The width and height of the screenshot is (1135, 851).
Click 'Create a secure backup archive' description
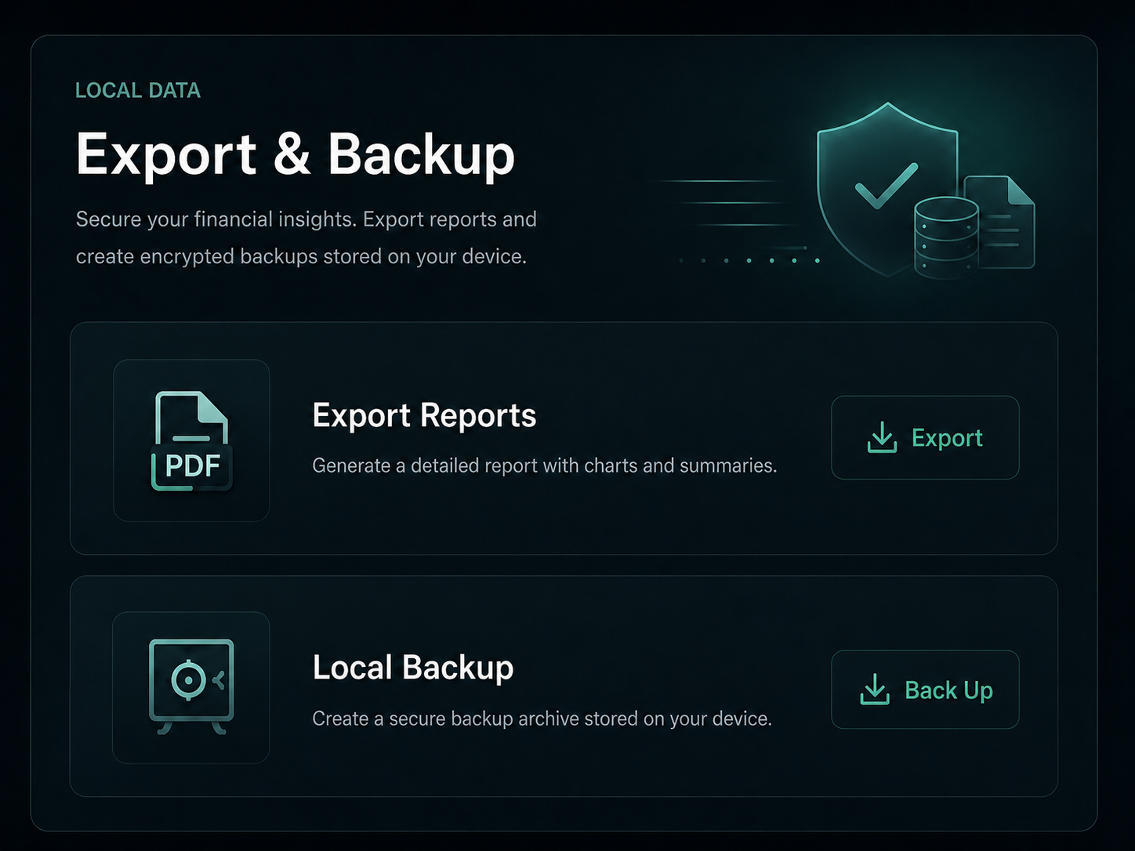[542, 719]
